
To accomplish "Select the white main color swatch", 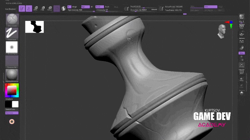I will 15,104.
